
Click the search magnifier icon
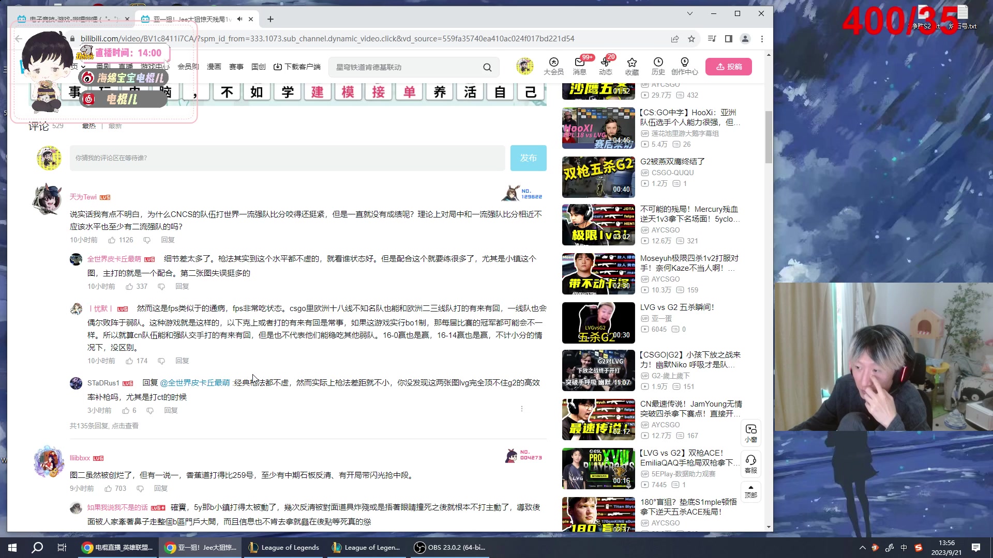(487, 67)
